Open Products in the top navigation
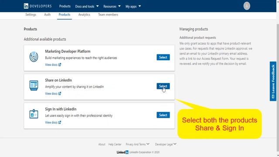 click(65, 6)
